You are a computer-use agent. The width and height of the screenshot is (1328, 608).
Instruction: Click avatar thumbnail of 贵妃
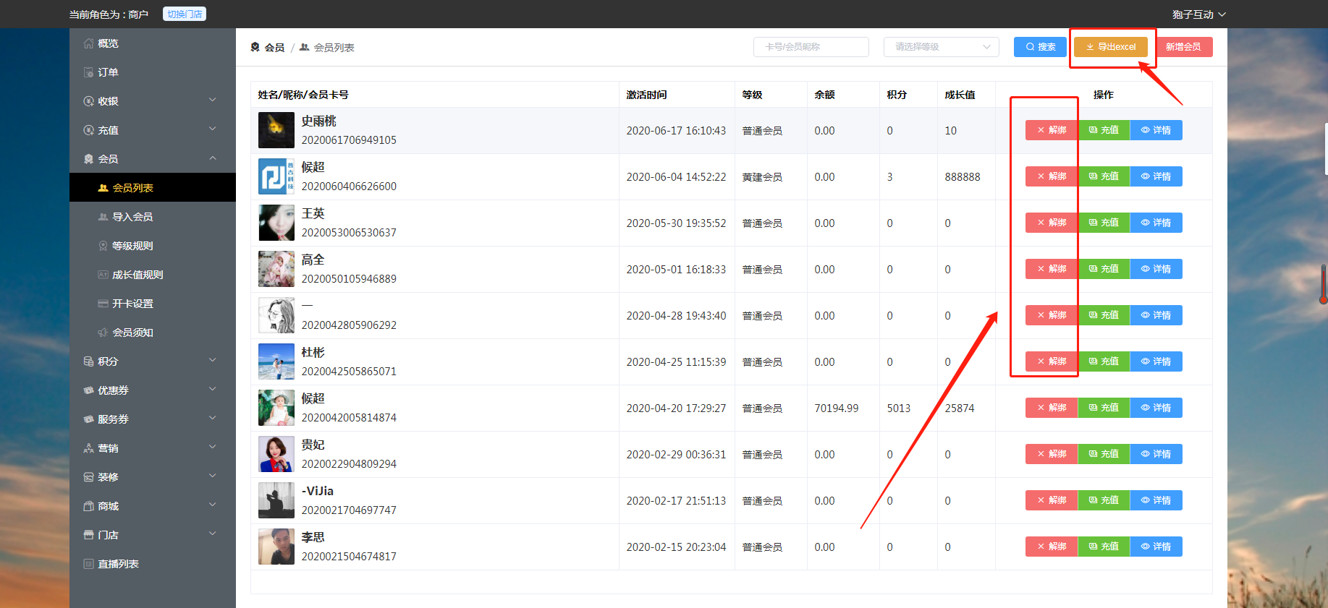[x=276, y=454]
